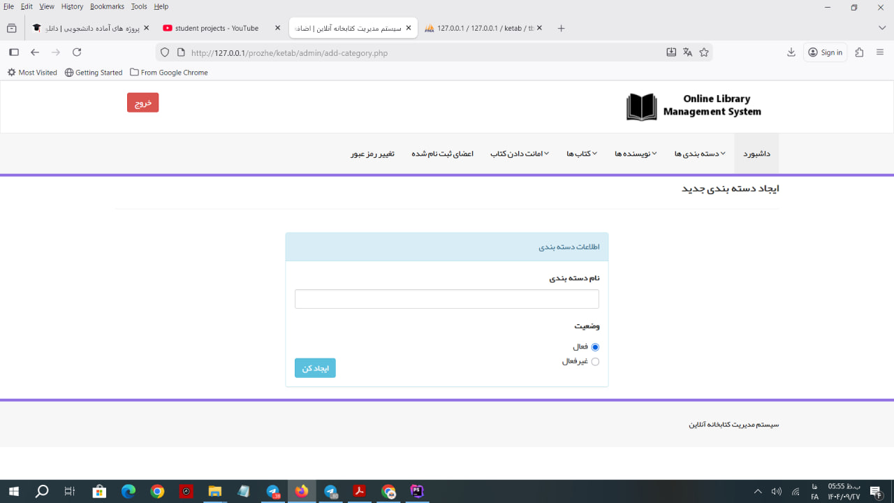Screen dimensions: 894x503
Task: Open Telegram from the Windows taskbar
Action: (273, 492)
